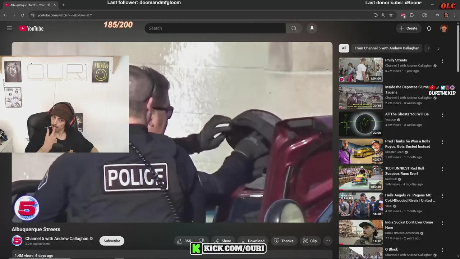Screen dimensions: 460x259
Task: Click the Download button
Action: tap(253, 241)
